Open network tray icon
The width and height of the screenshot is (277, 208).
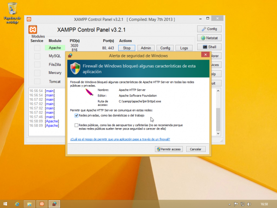pos(242,204)
